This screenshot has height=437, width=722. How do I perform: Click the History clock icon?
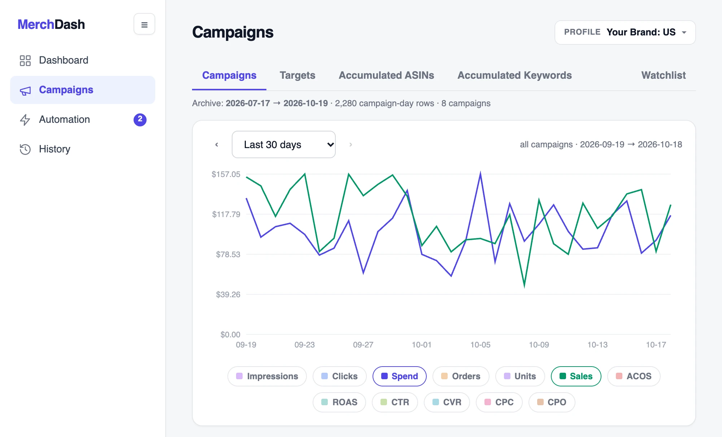point(25,149)
